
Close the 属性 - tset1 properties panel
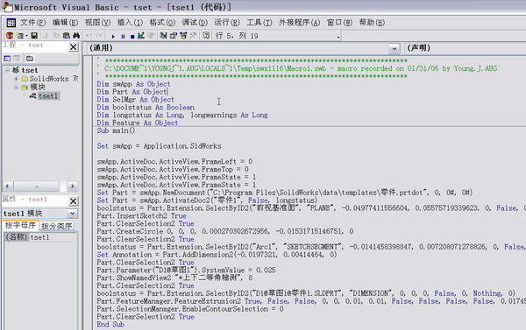pyautogui.click(x=74, y=201)
